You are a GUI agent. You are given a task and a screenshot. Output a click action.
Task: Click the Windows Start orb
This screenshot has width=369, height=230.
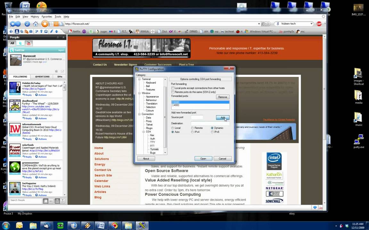point(6,225)
